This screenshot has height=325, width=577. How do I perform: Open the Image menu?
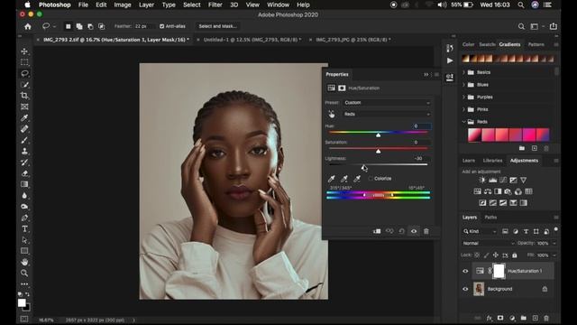123,5
